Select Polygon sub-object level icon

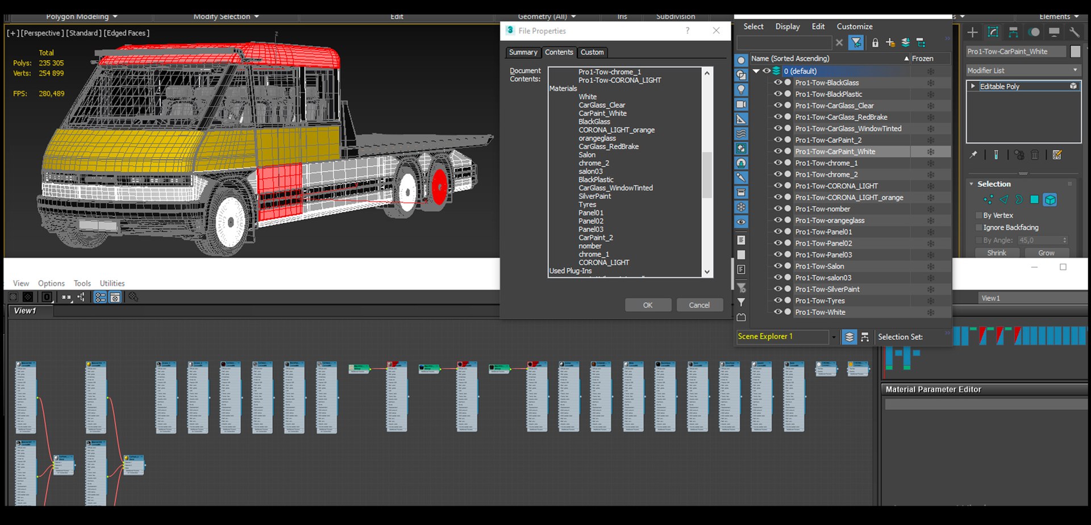pyautogui.click(x=1034, y=199)
